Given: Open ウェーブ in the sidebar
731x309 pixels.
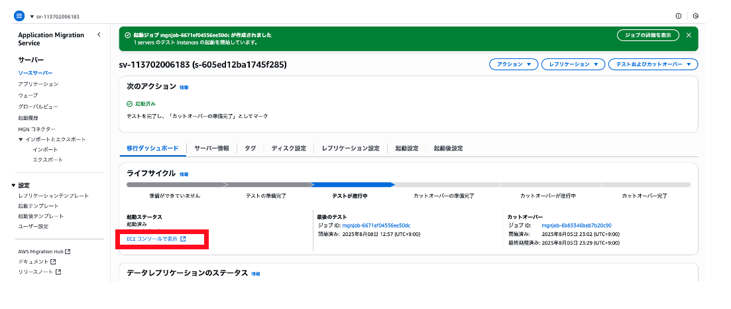Looking at the screenshot, I should click(x=28, y=95).
